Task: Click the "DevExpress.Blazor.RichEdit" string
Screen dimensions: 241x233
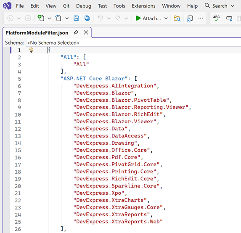Action: coord(118,114)
